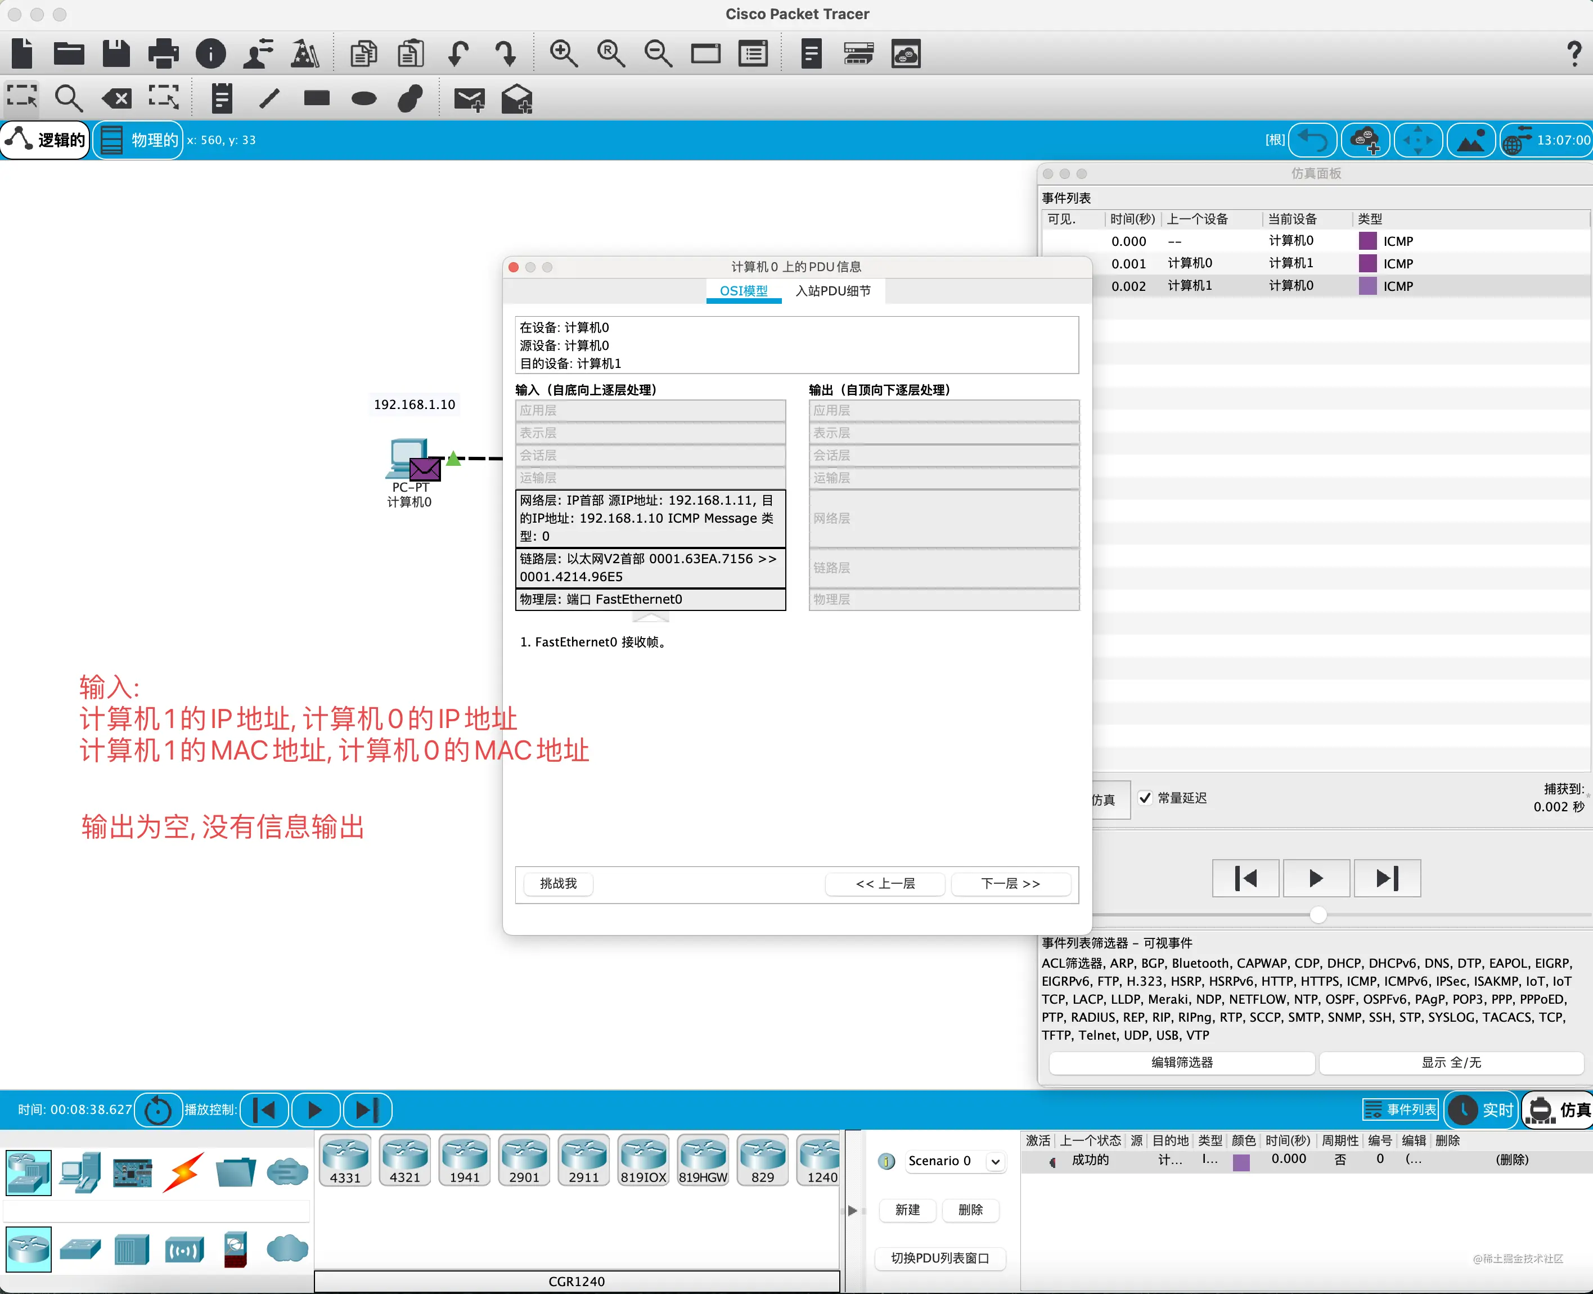Click the set background image icon
The width and height of the screenshot is (1593, 1294).
[1471, 140]
